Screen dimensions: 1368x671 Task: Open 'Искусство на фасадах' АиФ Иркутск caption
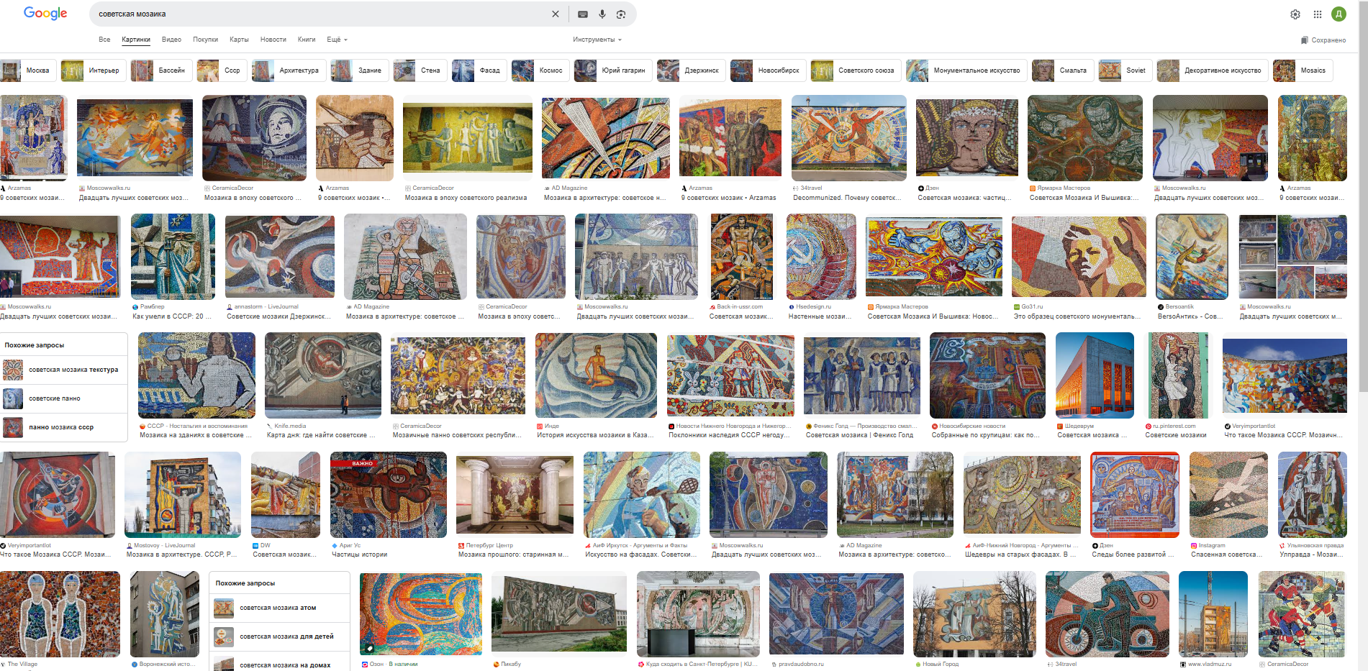(639, 554)
